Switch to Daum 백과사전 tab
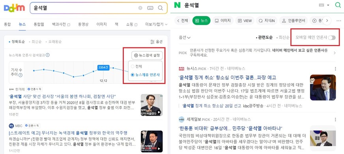 coord(61,24)
